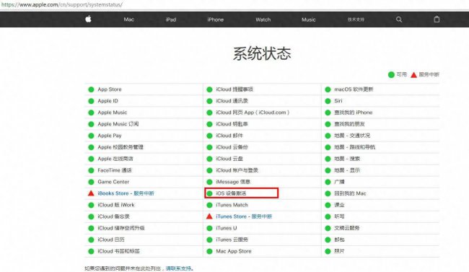Image resolution: width=469 pixels, height=272 pixels.
Task: Click the 请联系支持 link
Action: pyautogui.click(x=178, y=268)
